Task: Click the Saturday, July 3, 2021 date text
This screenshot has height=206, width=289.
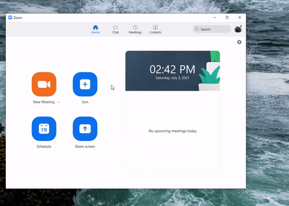Action: click(x=172, y=77)
